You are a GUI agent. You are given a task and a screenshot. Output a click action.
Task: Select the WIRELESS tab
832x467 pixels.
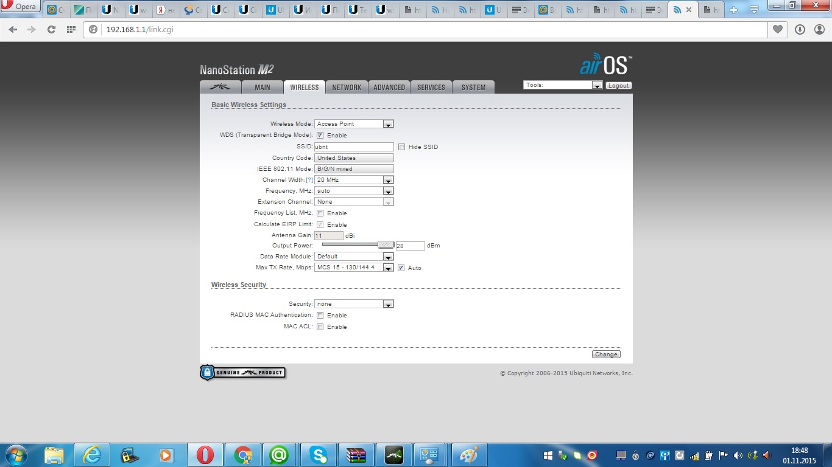[305, 87]
